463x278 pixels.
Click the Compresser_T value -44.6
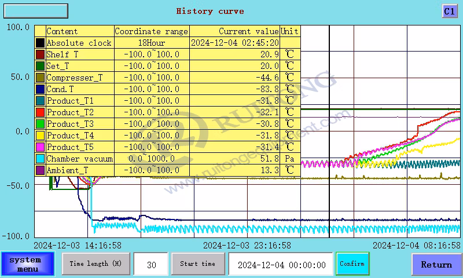(x=267, y=78)
